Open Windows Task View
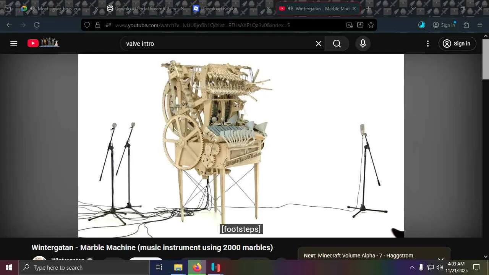The width and height of the screenshot is (489, 275). (159, 267)
